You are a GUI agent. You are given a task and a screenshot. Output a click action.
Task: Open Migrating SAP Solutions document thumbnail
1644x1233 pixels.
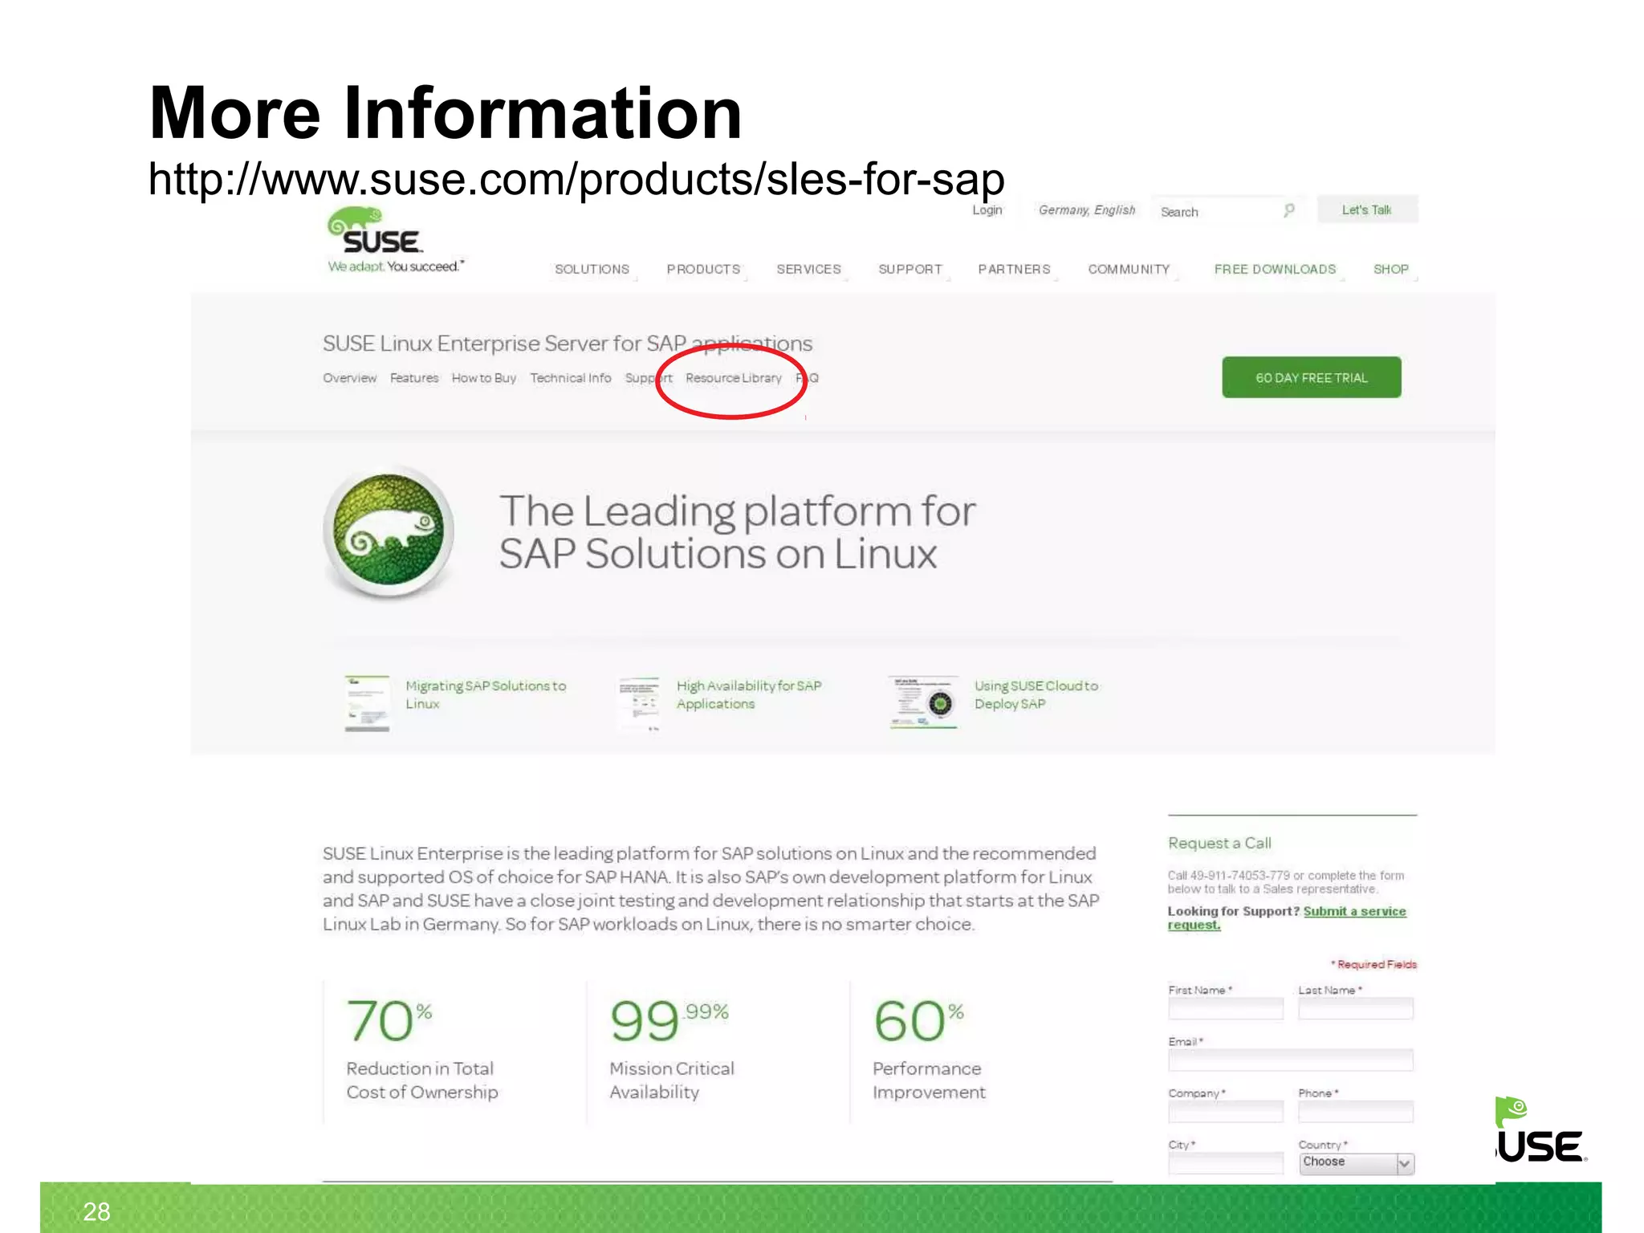point(367,703)
